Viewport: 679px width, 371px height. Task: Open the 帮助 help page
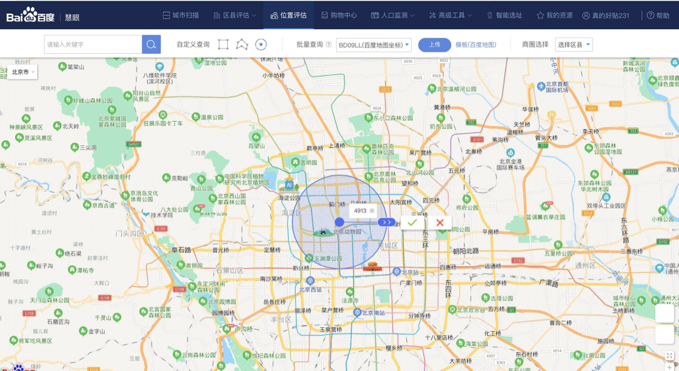(658, 15)
